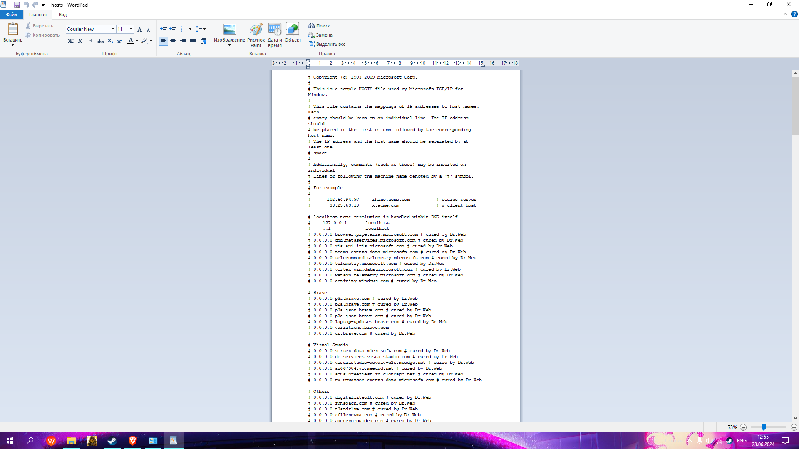Screen dimensions: 799x449
Task: Click the Замена (Replace) button
Action: pos(320,35)
